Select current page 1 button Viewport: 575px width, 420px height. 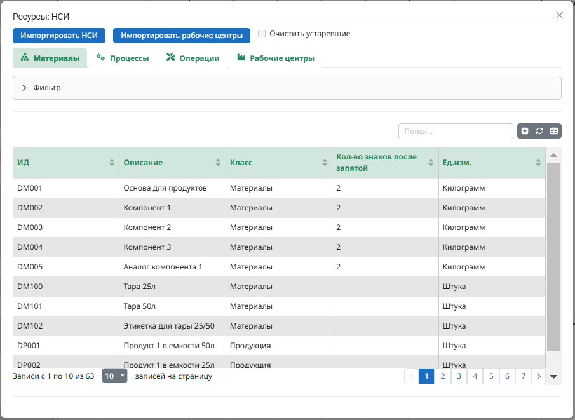(x=426, y=376)
